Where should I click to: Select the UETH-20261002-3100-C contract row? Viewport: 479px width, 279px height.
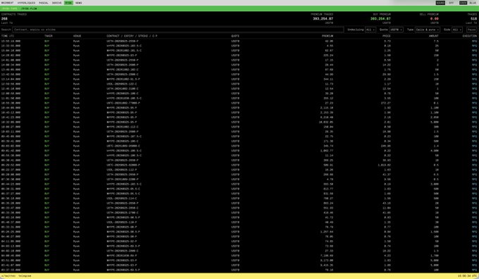239,89
